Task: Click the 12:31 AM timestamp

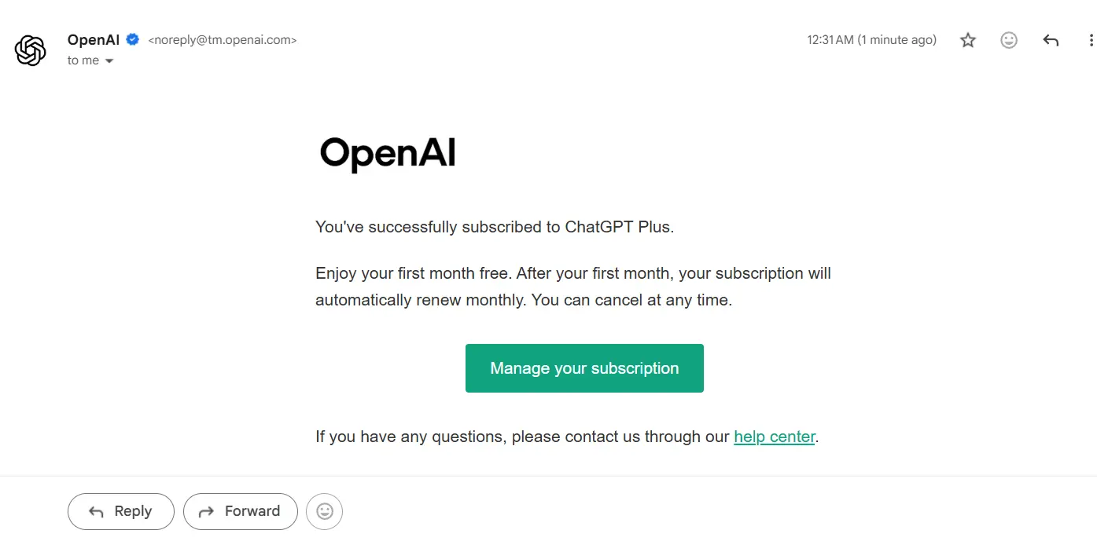Action: [871, 40]
